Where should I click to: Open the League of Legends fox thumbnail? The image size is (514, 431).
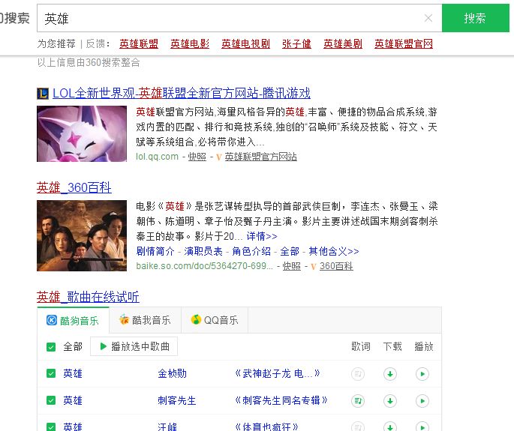[x=82, y=133]
